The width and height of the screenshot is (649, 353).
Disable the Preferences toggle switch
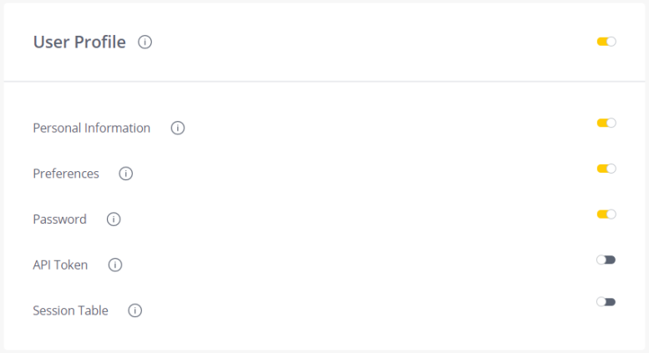click(606, 169)
